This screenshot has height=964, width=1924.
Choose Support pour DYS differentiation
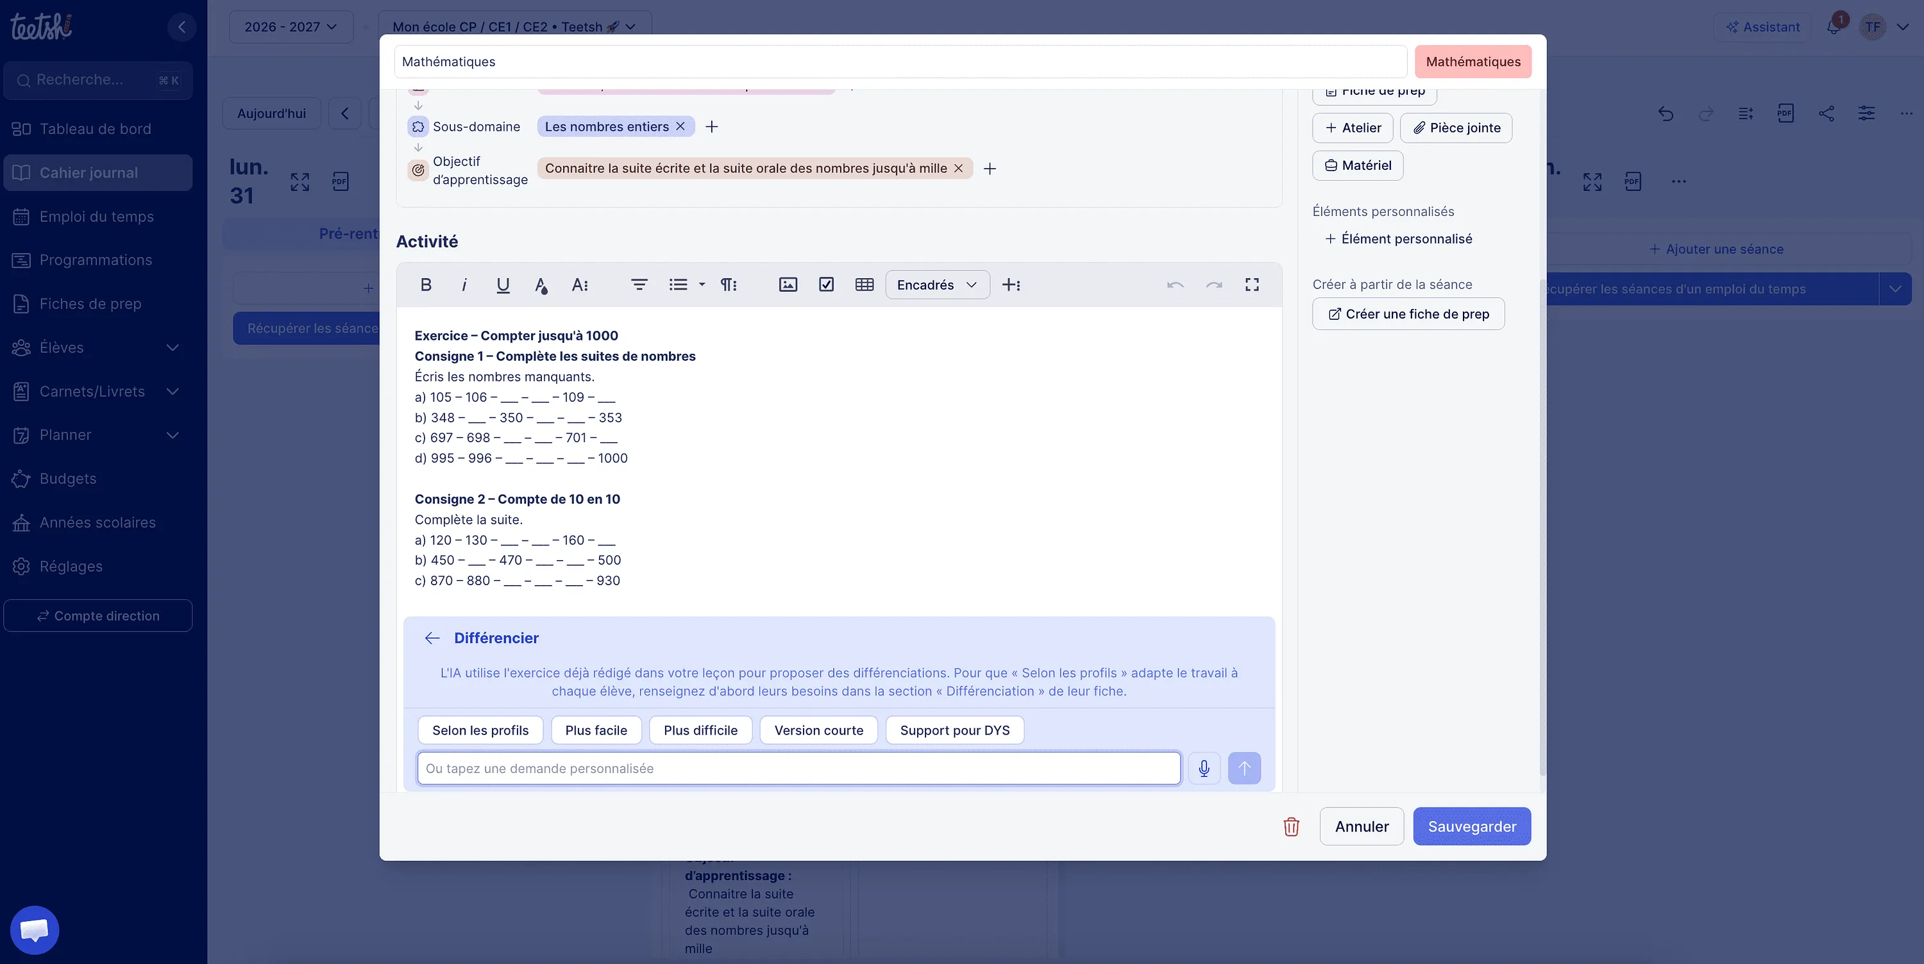click(954, 730)
